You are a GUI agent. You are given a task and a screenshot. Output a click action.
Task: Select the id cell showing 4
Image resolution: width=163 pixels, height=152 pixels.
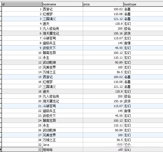coord(22,24)
